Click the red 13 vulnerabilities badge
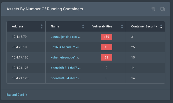Image resolution: width=173 pixels, height=103 pixels. pyautogui.click(x=106, y=47)
